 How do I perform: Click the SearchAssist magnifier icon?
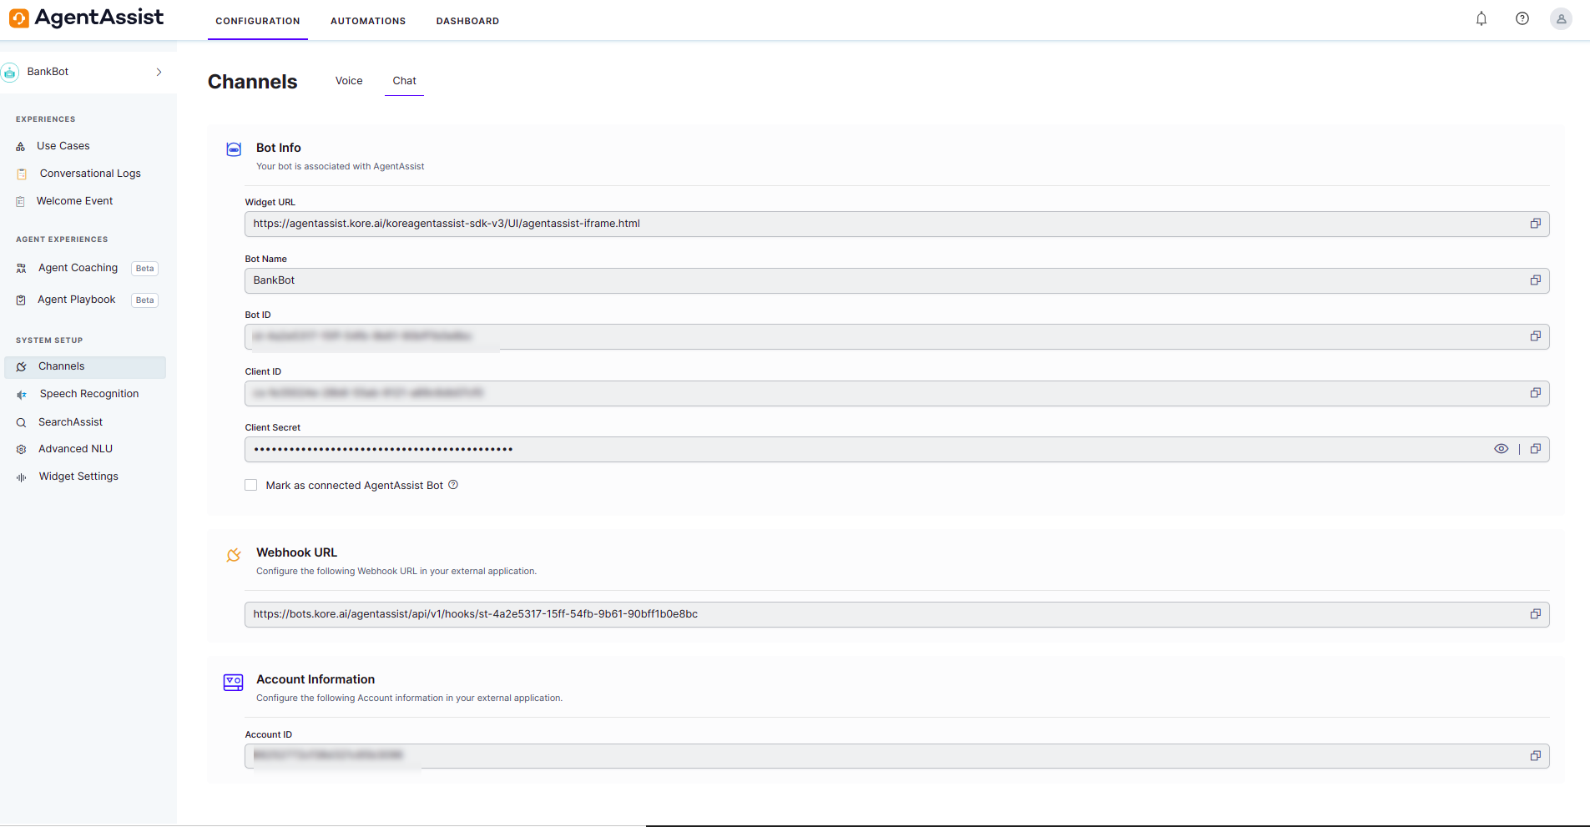[x=22, y=423]
